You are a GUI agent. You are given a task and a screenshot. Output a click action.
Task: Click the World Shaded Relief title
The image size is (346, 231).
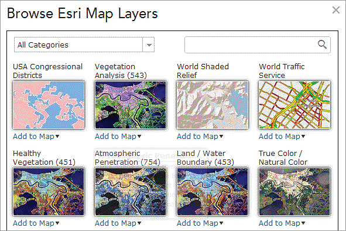(x=203, y=71)
